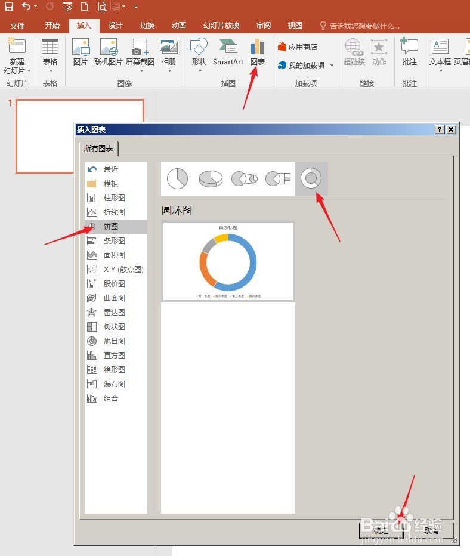Choose 雷达图 radar chart category
Screen dimensions: 470x556
[116, 313]
